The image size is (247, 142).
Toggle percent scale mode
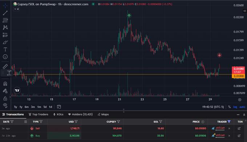[x=229, y=107]
